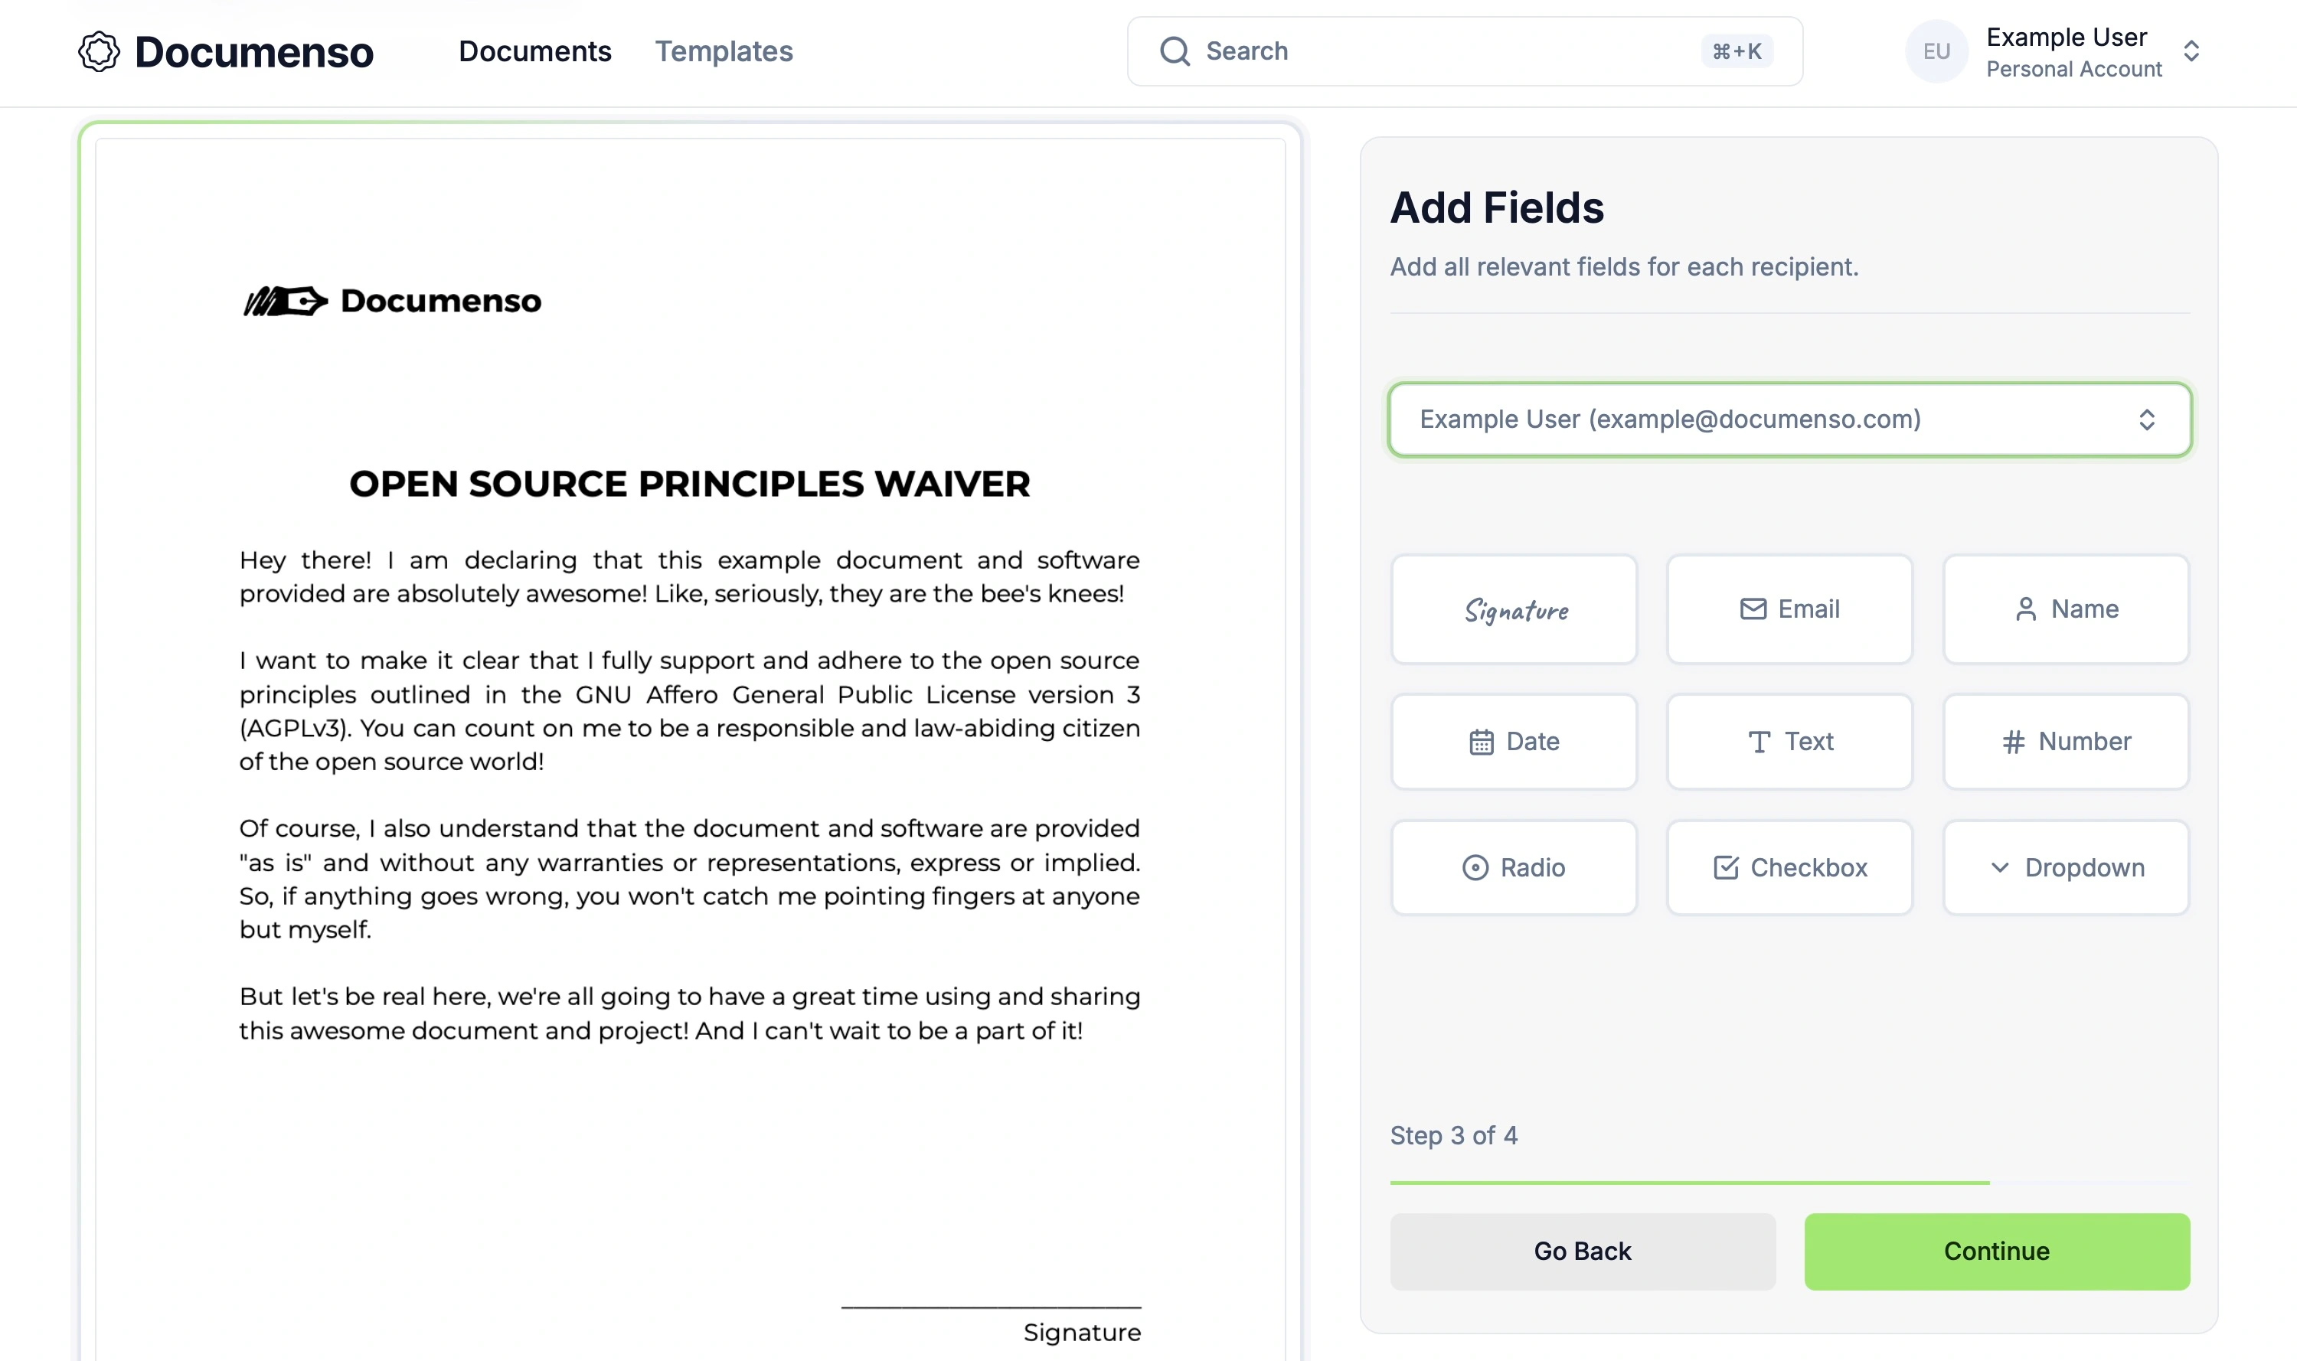The height and width of the screenshot is (1361, 2297).
Task: Click the search magnifier icon
Action: point(1175,51)
